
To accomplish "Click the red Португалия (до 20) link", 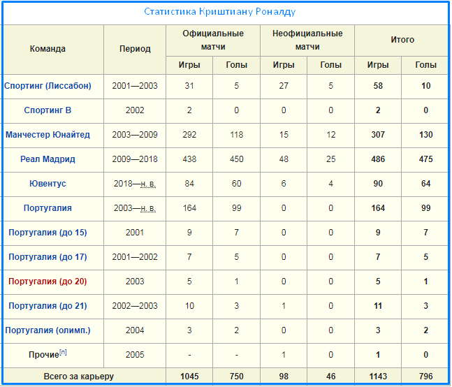I will [x=48, y=282].
